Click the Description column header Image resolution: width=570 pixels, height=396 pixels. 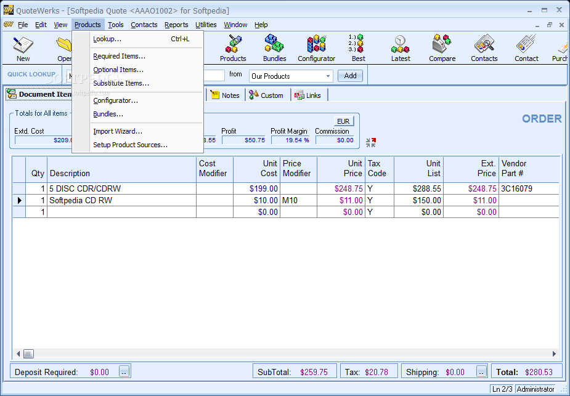click(121, 169)
